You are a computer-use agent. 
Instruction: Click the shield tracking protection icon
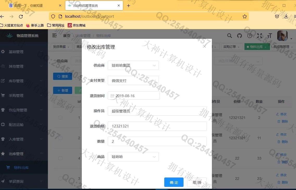click(53, 16)
